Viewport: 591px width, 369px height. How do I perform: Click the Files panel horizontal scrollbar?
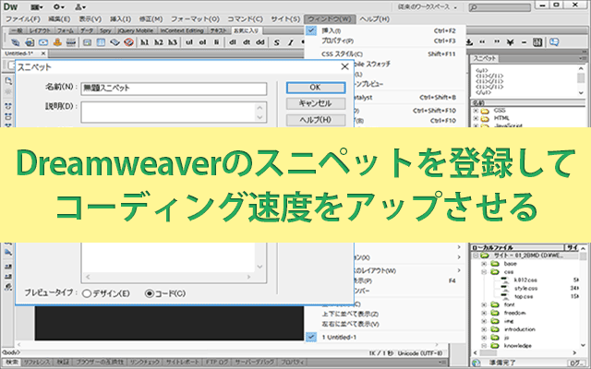[525, 352]
